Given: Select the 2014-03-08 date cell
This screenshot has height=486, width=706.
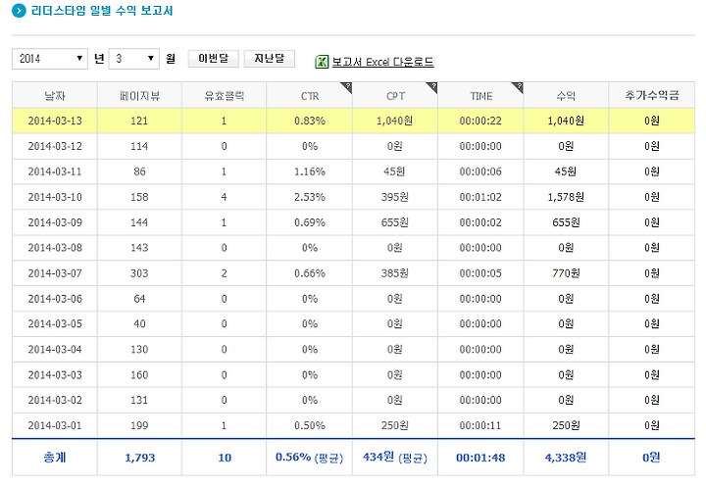Looking at the screenshot, I should point(55,248).
